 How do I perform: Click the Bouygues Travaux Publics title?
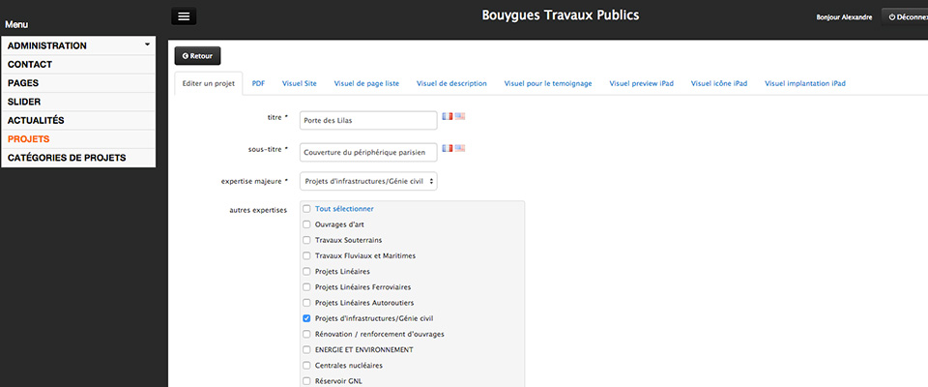[x=561, y=15]
